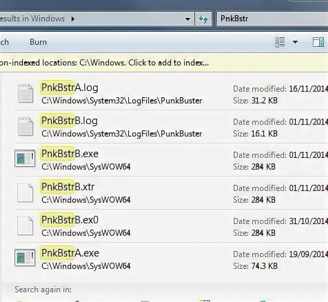Click the PnkBstrB.ex0 file name

click(x=70, y=220)
